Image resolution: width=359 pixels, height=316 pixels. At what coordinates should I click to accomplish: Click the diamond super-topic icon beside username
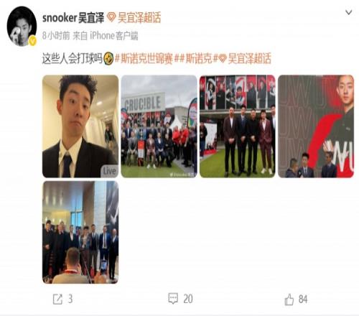coord(111,17)
